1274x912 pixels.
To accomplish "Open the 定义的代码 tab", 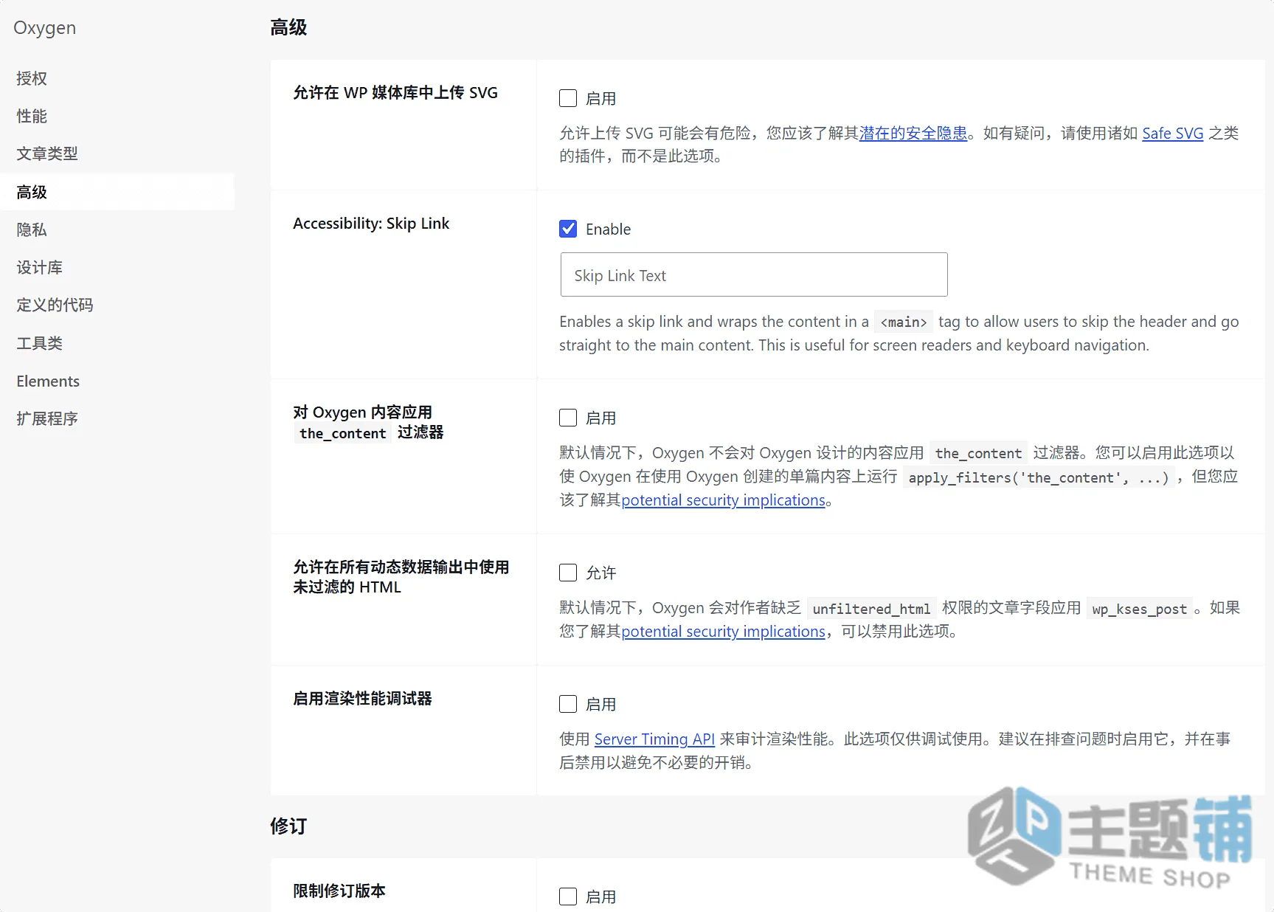I will pyautogui.click(x=55, y=305).
